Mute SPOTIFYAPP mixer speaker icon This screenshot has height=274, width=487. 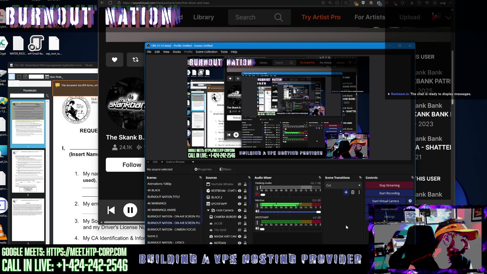(x=257, y=229)
